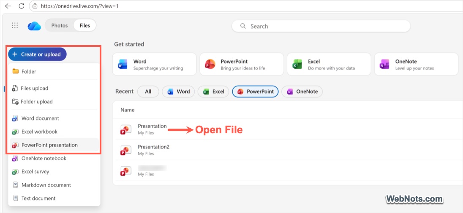The image size is (463, 213).
Task: Click the plus icon on Create or upload
Action: [15, 54]
